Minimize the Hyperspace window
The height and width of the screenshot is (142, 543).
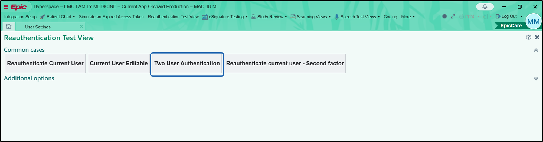(504, 7)
